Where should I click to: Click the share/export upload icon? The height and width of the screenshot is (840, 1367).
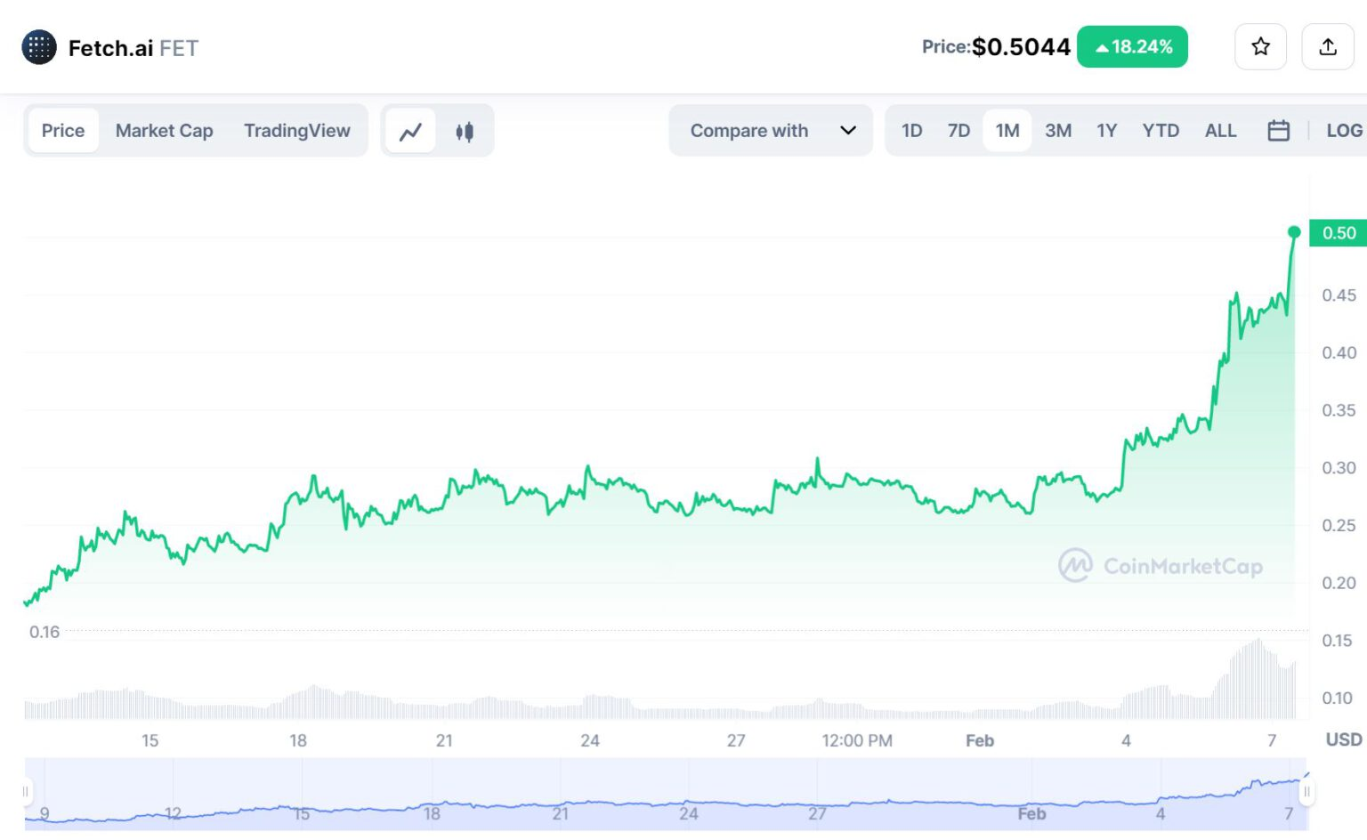pyautogui.click(x=1327, y=47)
